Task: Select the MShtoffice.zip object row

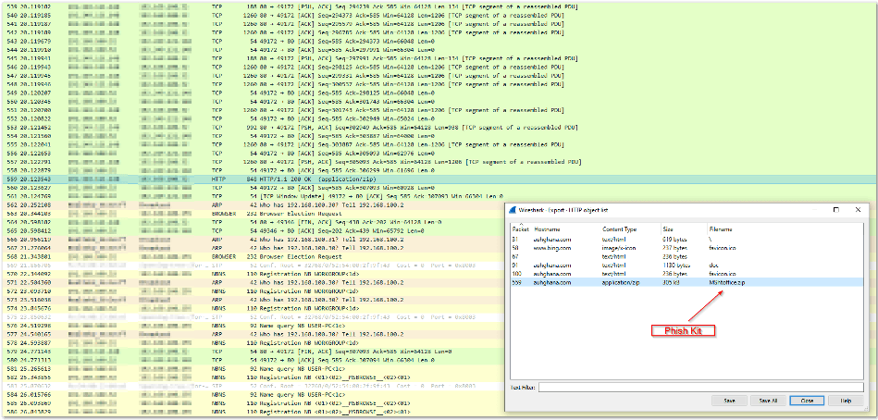Action: [686, 283]
